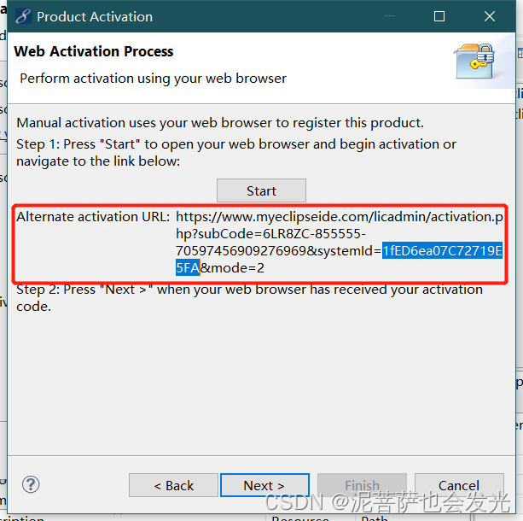Click the lock and key activation image

(475, 61)
